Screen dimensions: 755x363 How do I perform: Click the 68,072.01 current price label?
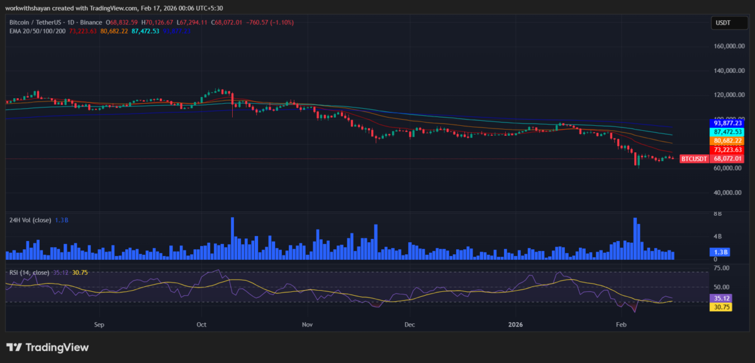[727, 159]
